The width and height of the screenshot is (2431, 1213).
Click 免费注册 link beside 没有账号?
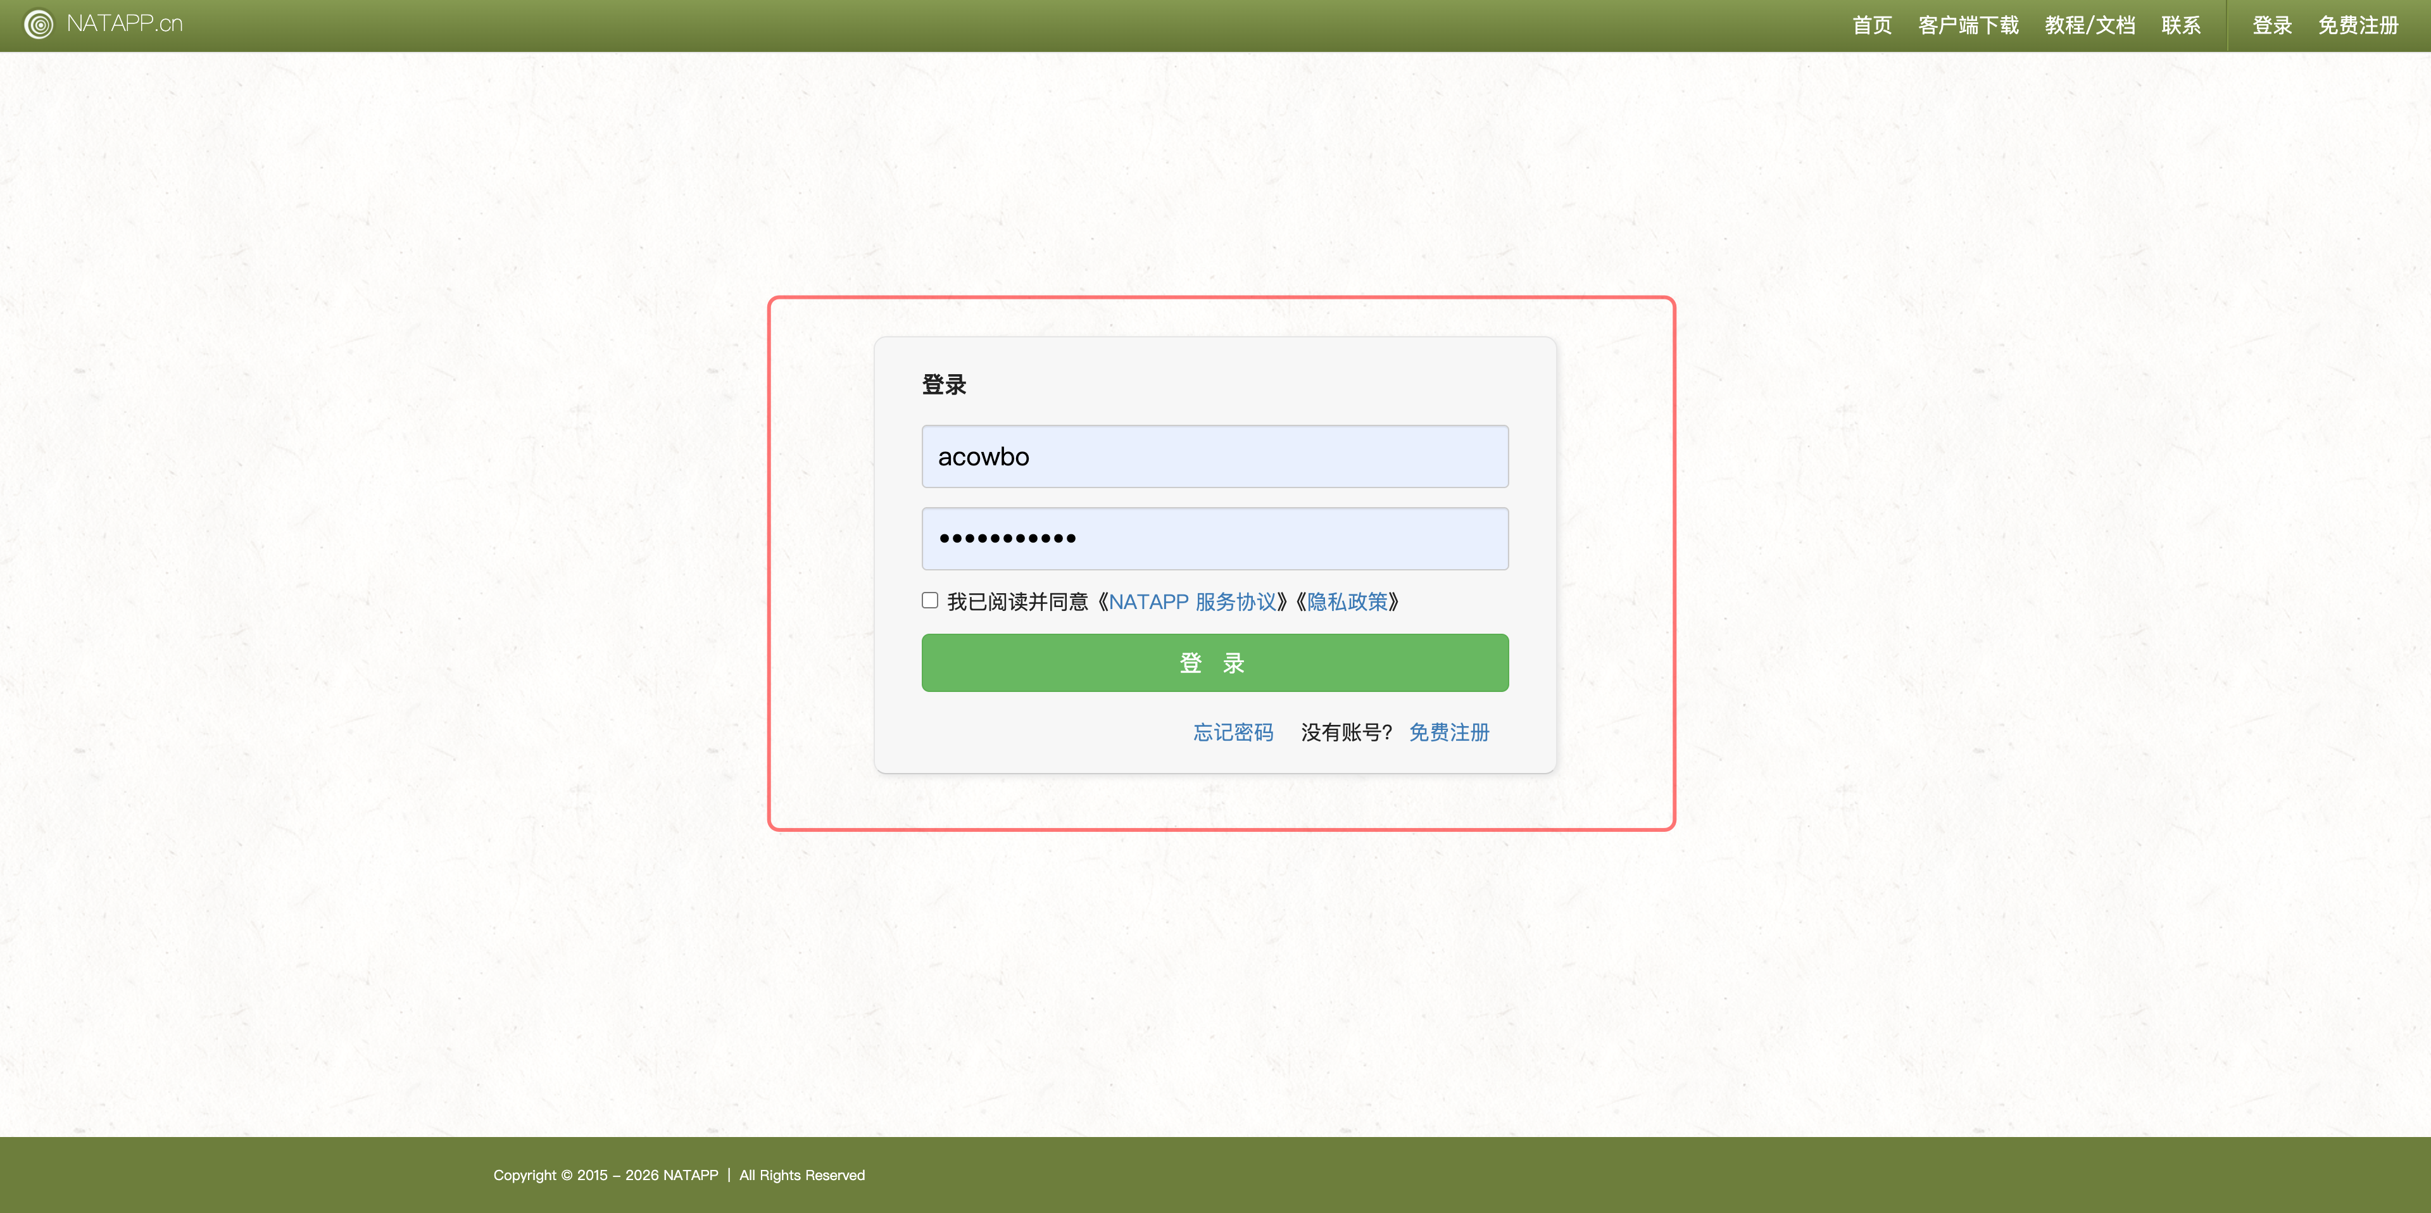(x=1448, y=732)
